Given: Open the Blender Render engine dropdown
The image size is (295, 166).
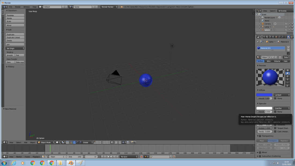Looking at the screenshot, I should pyautogui.click(x=108, y=7).
